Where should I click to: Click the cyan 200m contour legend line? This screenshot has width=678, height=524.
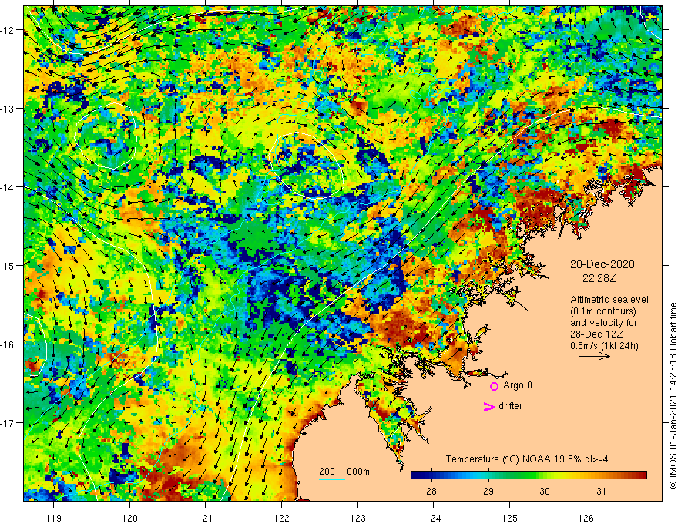click(332, 479)
